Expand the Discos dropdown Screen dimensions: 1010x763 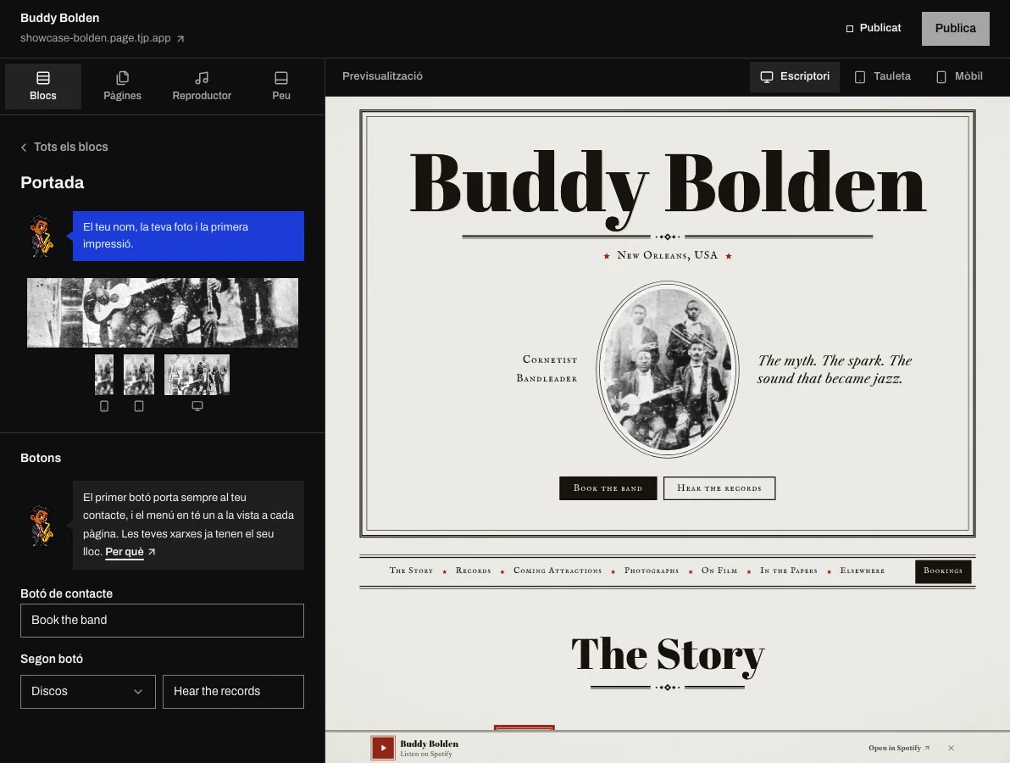(87, 692)
